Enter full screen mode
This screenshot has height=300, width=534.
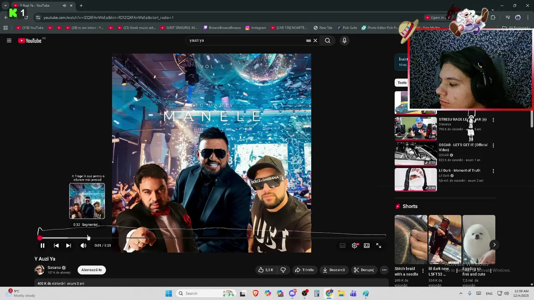(x=379, y=246)
